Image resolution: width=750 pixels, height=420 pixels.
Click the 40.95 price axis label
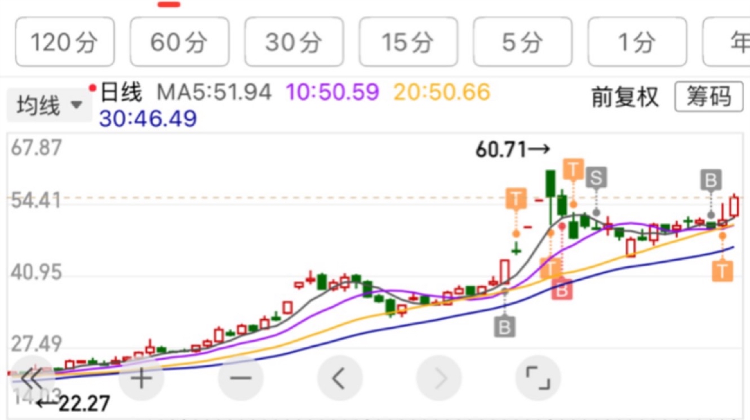(35, 272)
